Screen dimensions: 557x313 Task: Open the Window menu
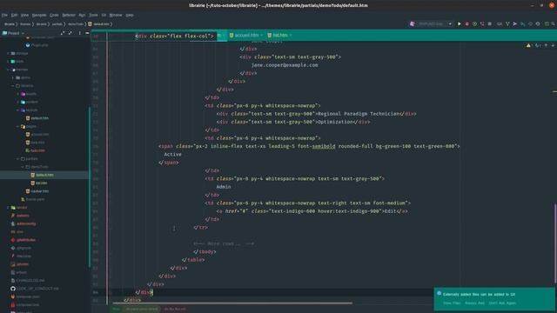(116, 15)
